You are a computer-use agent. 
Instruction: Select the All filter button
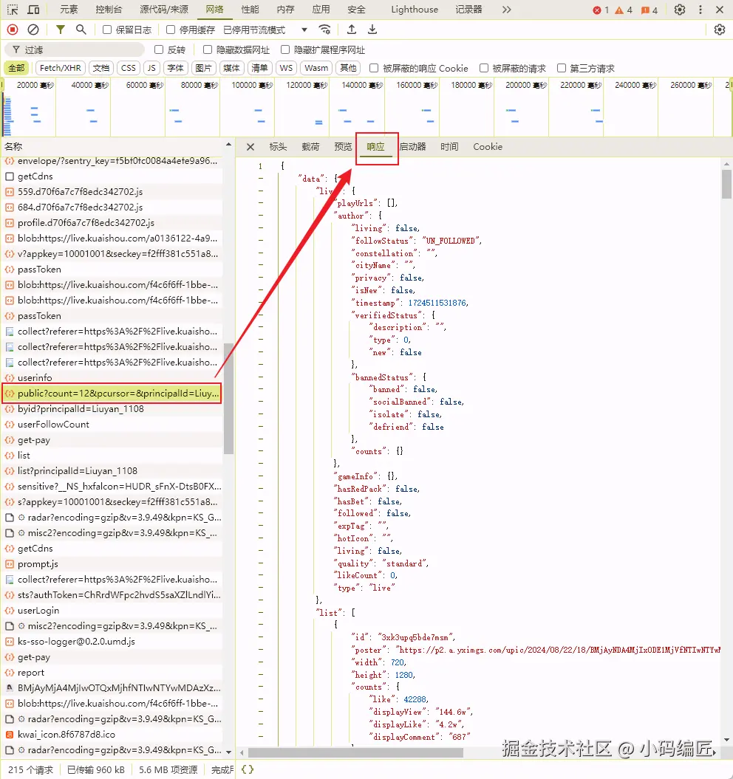16,68
